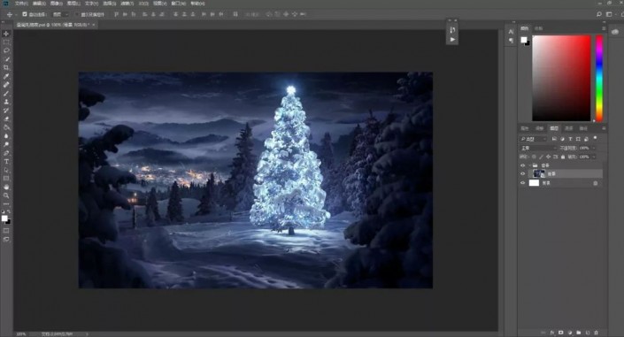Screen dimensions: 624x337
Task: Click the play button in collapsed Actions panel
Action: pyautogui.click(x=452, y=40)
